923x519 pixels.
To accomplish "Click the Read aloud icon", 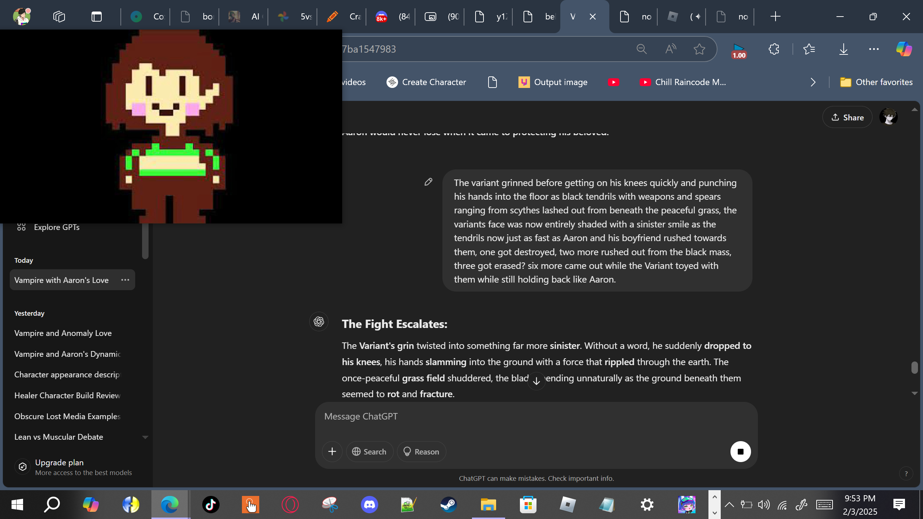I will pos(671,49).
